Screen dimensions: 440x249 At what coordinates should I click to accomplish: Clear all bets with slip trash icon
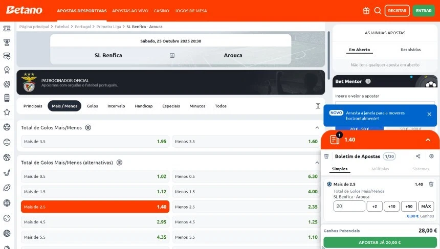[326, 156]
